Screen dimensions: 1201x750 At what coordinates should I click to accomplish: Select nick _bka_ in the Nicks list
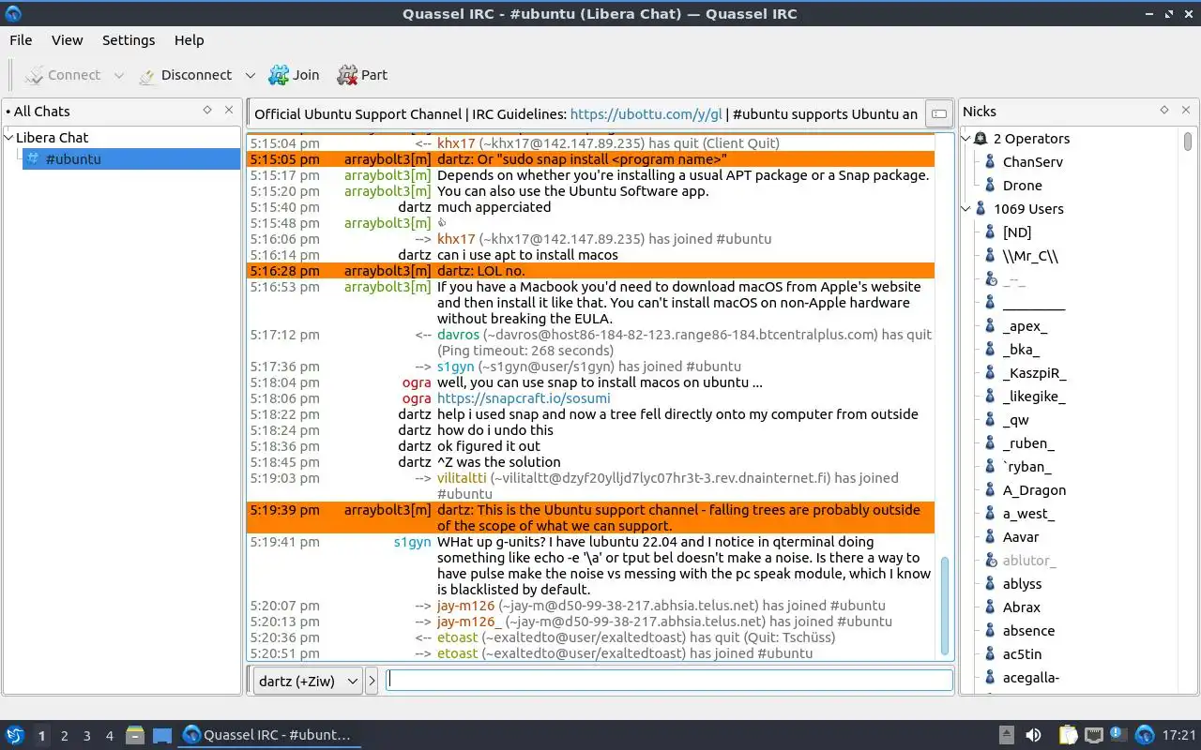[x=1021, y=349]
